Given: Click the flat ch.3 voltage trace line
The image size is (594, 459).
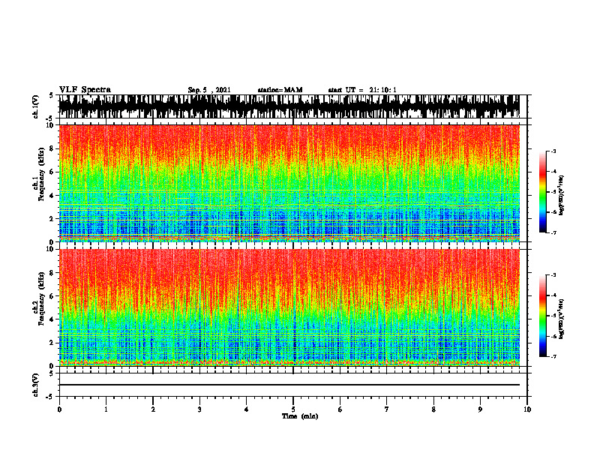Looking at the screenshot, I should coord(289,385).
